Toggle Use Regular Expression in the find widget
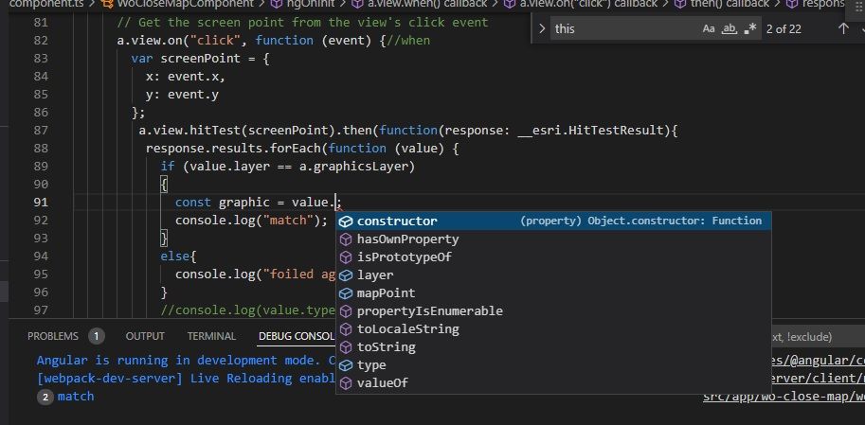 click(749, 28)
